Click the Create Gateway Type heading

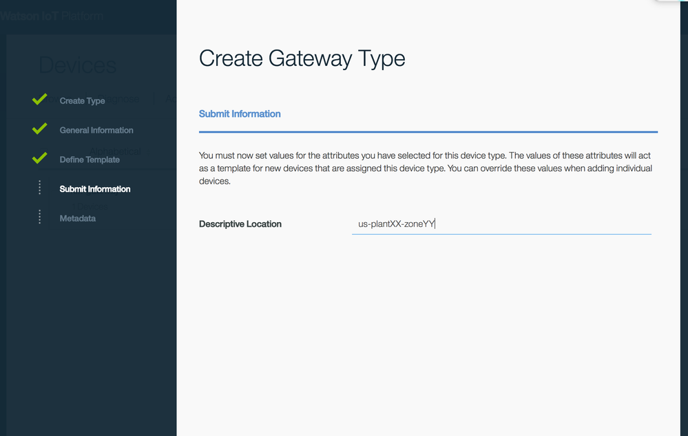[x=302, y=59]
